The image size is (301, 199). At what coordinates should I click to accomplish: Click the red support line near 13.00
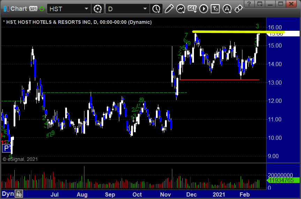(x=220, y=79)
